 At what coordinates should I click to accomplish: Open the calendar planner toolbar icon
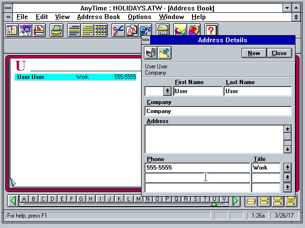point(12,30)
